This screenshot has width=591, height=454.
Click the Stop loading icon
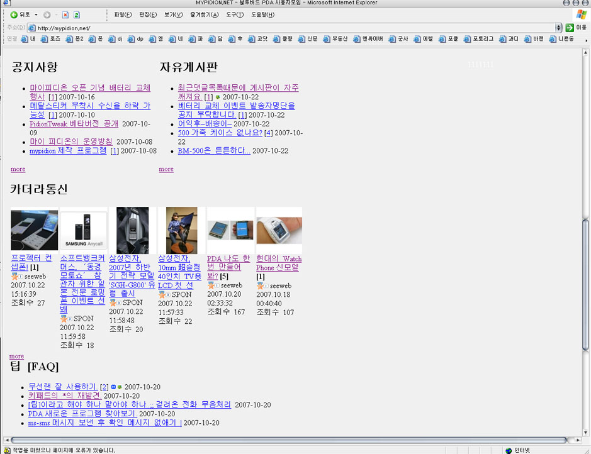67,14
